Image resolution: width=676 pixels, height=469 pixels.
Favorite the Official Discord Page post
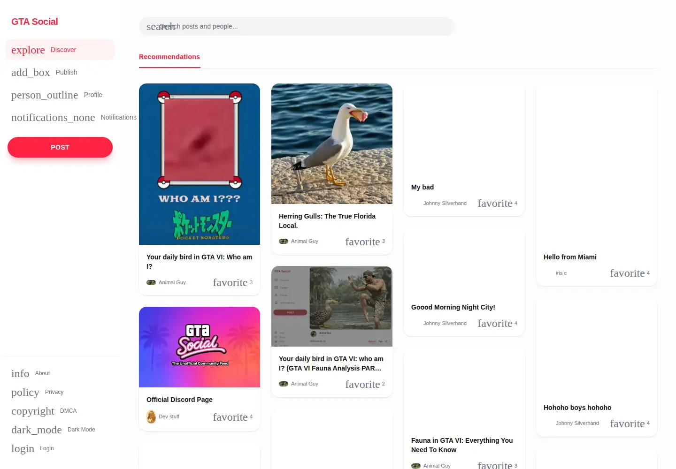(230, 417)
